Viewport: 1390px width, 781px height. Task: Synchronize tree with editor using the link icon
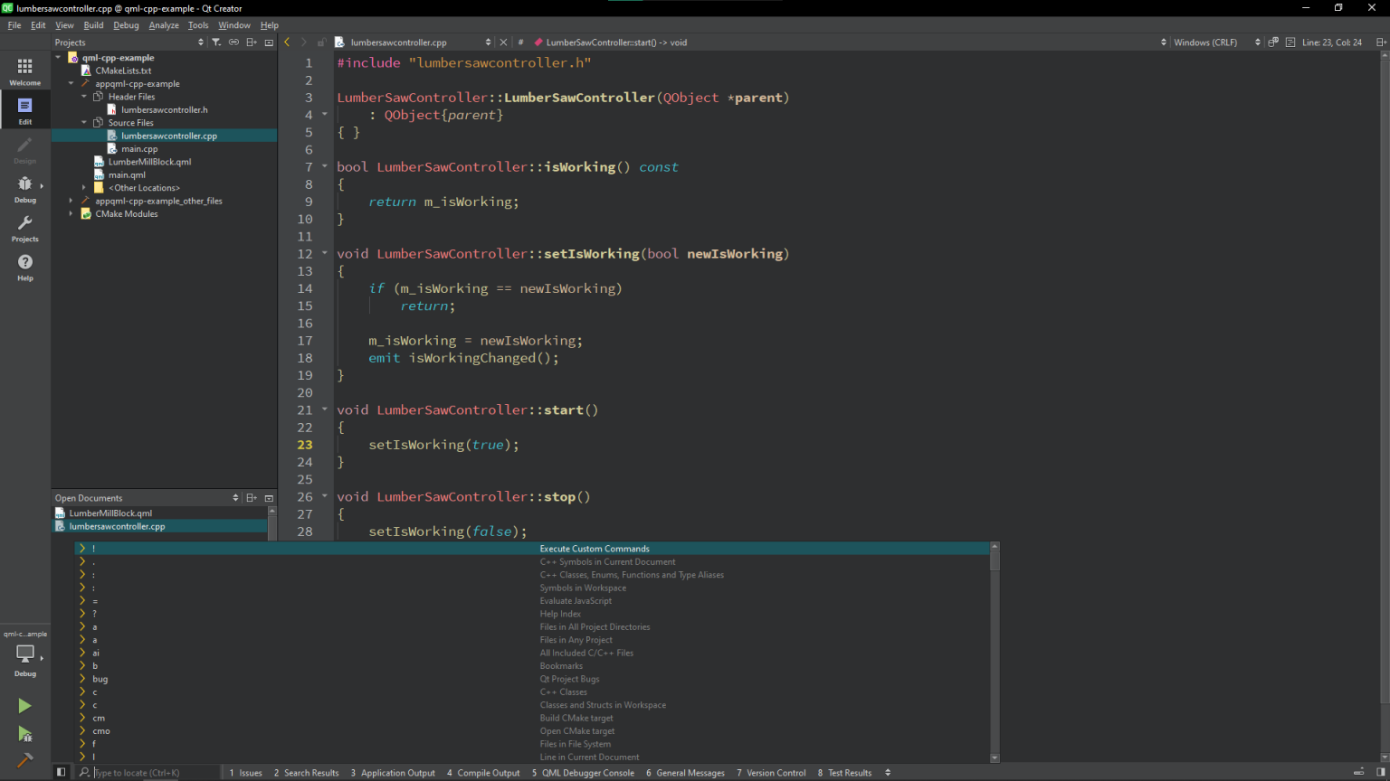[x=233, y=42]
